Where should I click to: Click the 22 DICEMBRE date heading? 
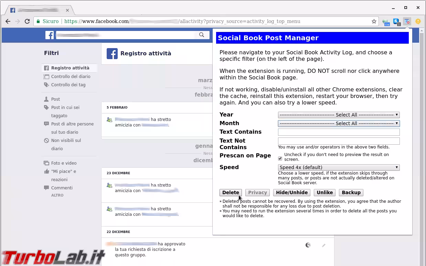[x=118, y=232]
